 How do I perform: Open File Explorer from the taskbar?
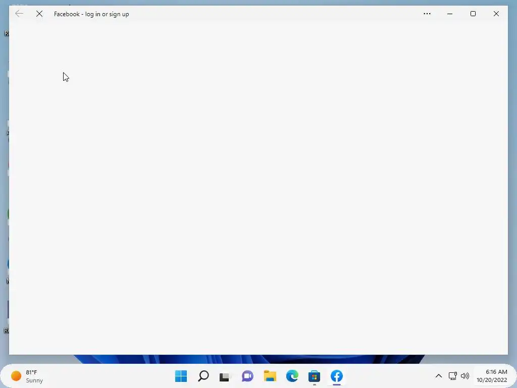pos(270,376)
